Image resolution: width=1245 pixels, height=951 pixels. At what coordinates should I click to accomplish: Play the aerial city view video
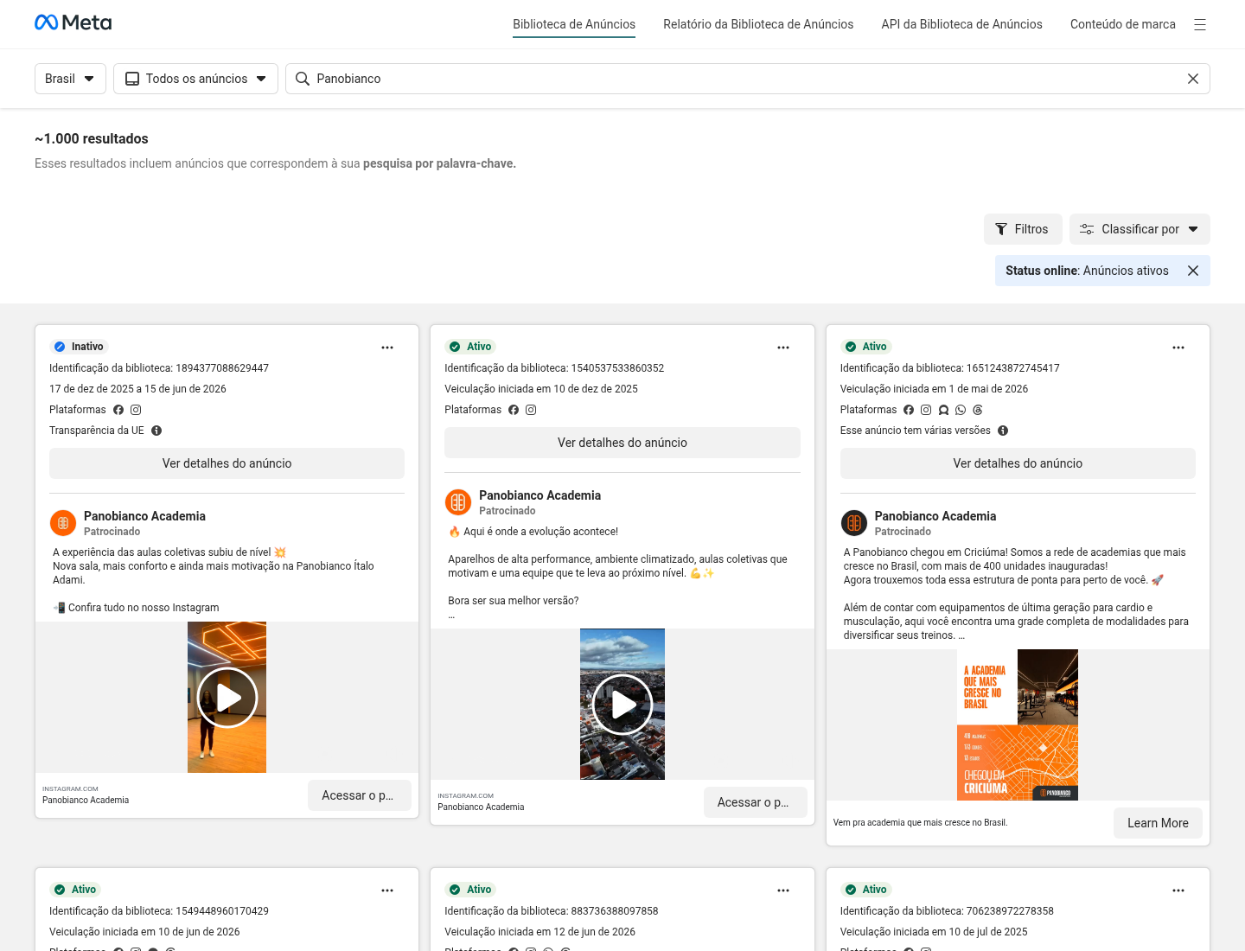[622, 705]
